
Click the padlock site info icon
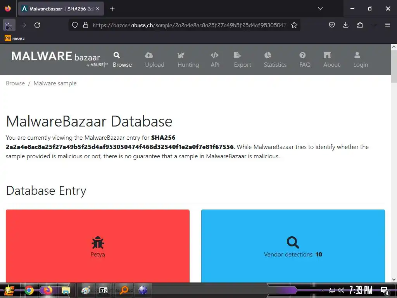[x=86, y=25]
